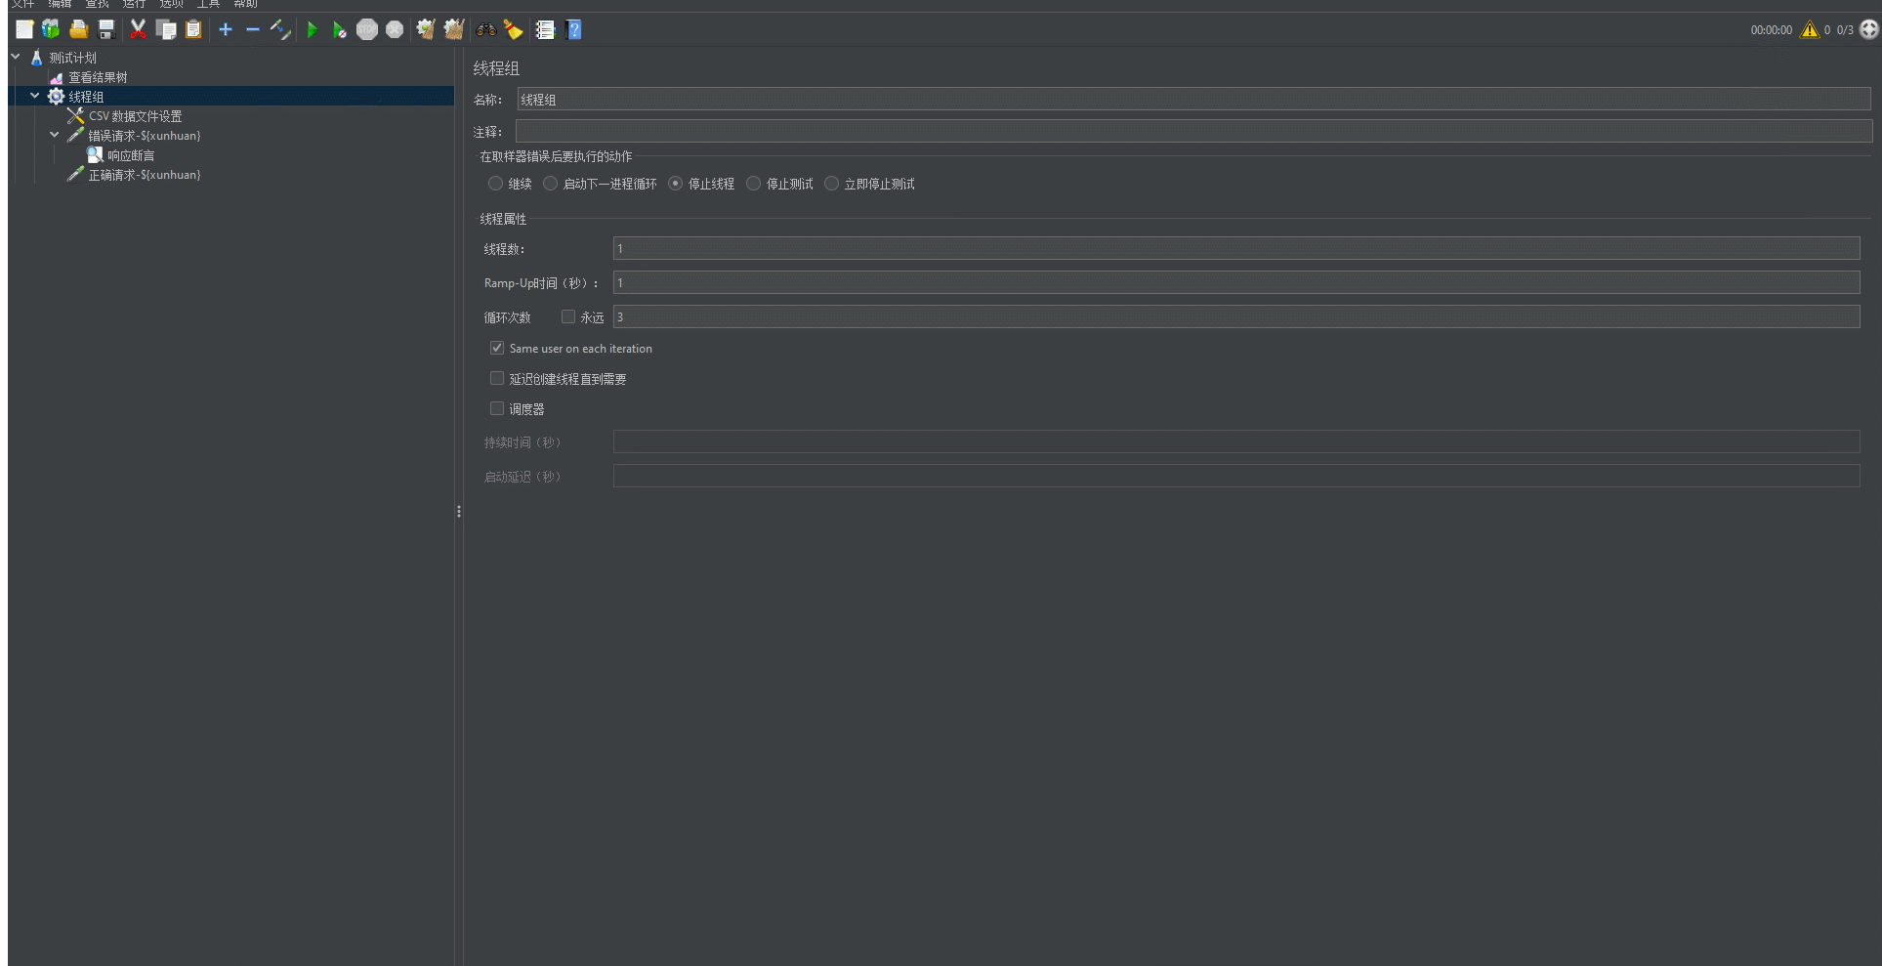Toggle the 调度器 checkbox
Screen dimensions: 1882x966
pos(497,408)
